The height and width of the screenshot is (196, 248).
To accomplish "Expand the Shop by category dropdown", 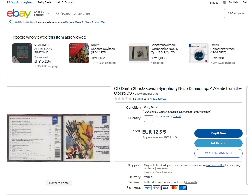I will tap(41, 14).
